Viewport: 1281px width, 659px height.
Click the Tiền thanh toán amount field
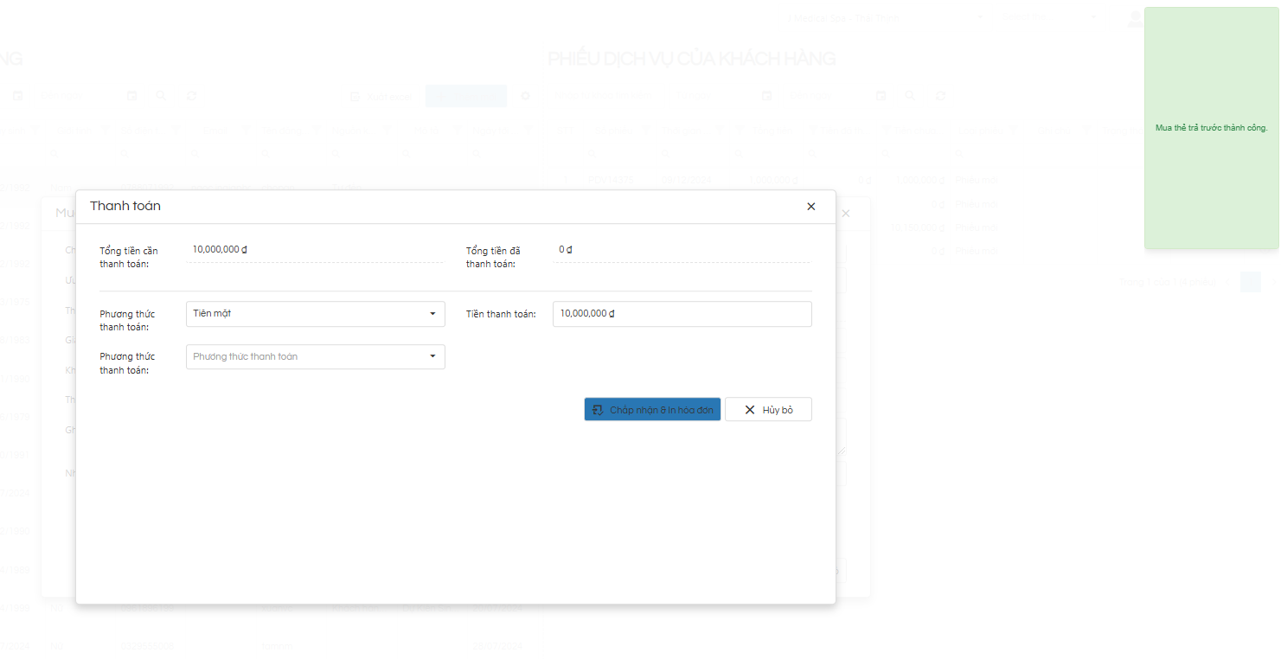click(682, 314)
